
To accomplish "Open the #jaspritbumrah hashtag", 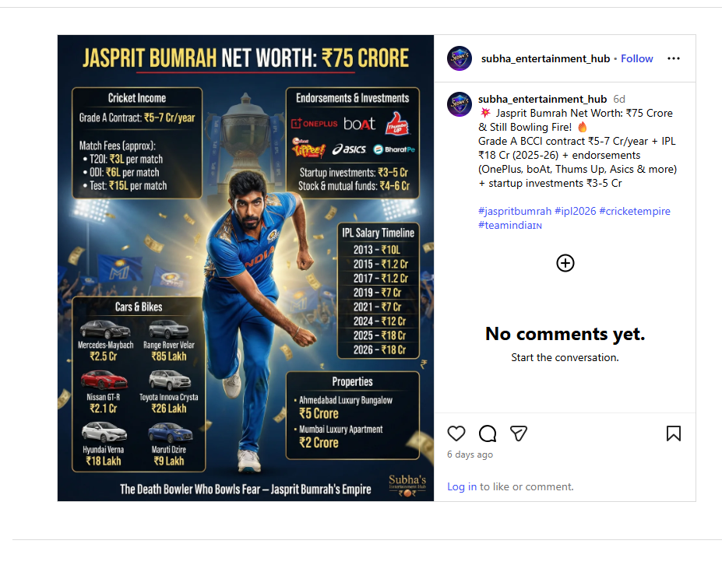I will tap(514, 211).
